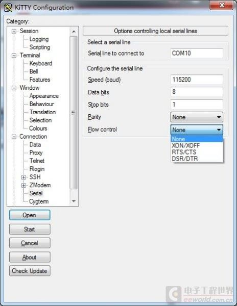Image resolution: width=237 pixels, height=306 pixels.
Task: Click the Check Update button
Action: 30,271
